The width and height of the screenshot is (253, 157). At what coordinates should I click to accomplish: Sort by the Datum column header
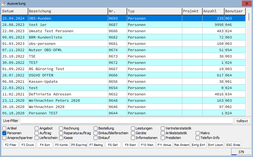coord(14,11)
